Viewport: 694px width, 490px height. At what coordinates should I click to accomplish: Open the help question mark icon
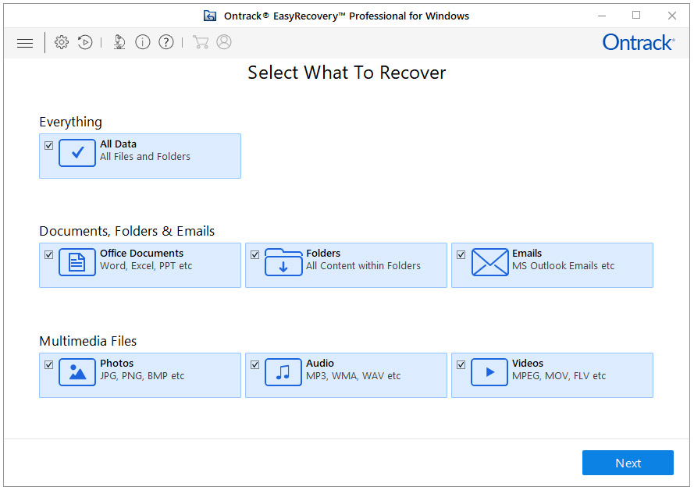tap(166, 42)
